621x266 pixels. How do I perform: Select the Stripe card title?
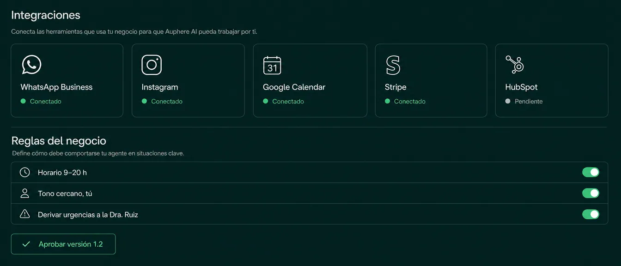396,87
